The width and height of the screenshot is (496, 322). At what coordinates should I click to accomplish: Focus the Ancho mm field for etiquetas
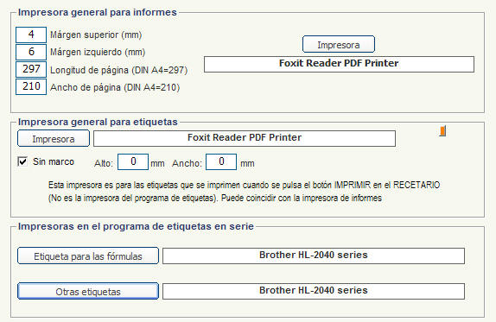pos(221,161)
